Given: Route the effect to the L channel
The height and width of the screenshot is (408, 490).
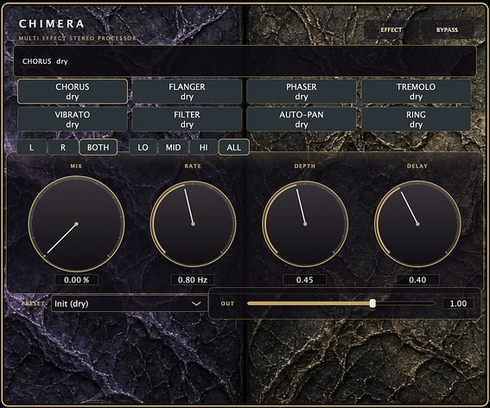Looking at the screenshot, I should pos(32,147).
